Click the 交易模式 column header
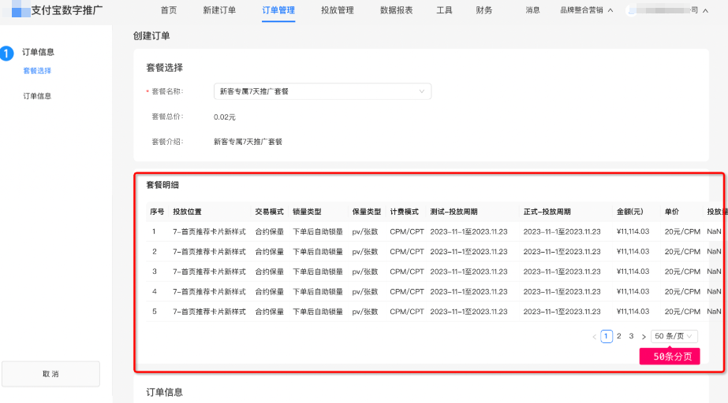Image resolution: width=728 pixels, height=403 pixels. pyautogui.click(x=269, y=212)
